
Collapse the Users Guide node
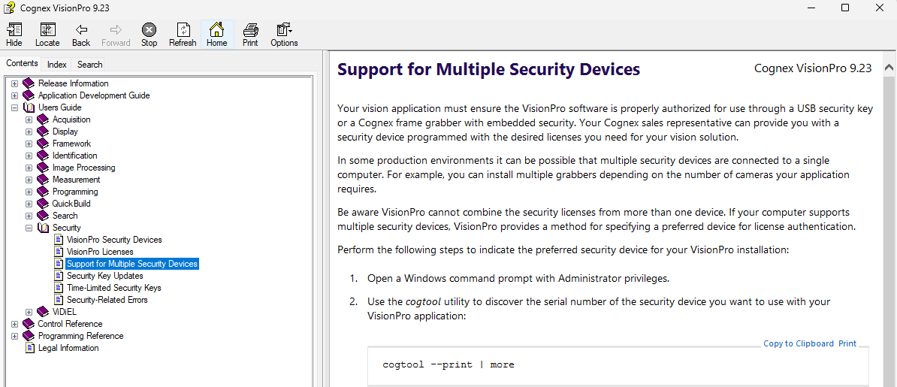tap(15, 107)
